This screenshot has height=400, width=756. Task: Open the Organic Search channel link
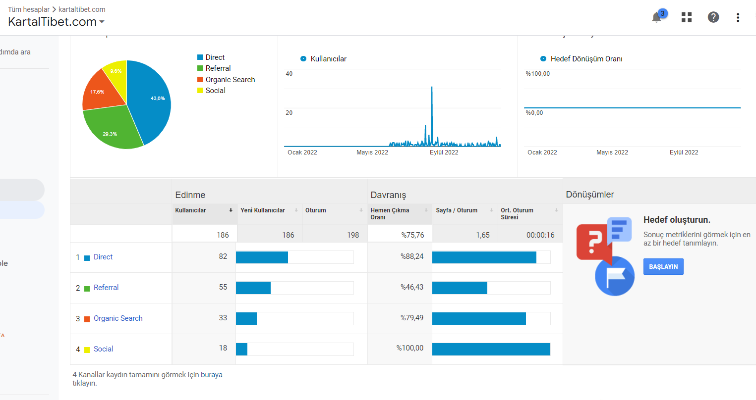click(x=118, y=318)
